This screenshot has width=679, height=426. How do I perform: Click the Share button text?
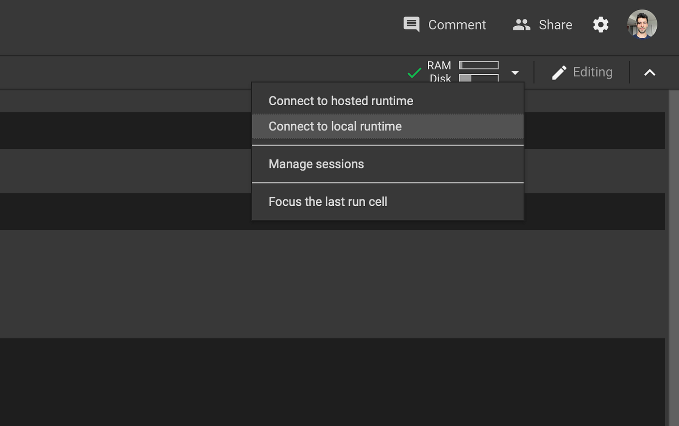pos(555,24)
